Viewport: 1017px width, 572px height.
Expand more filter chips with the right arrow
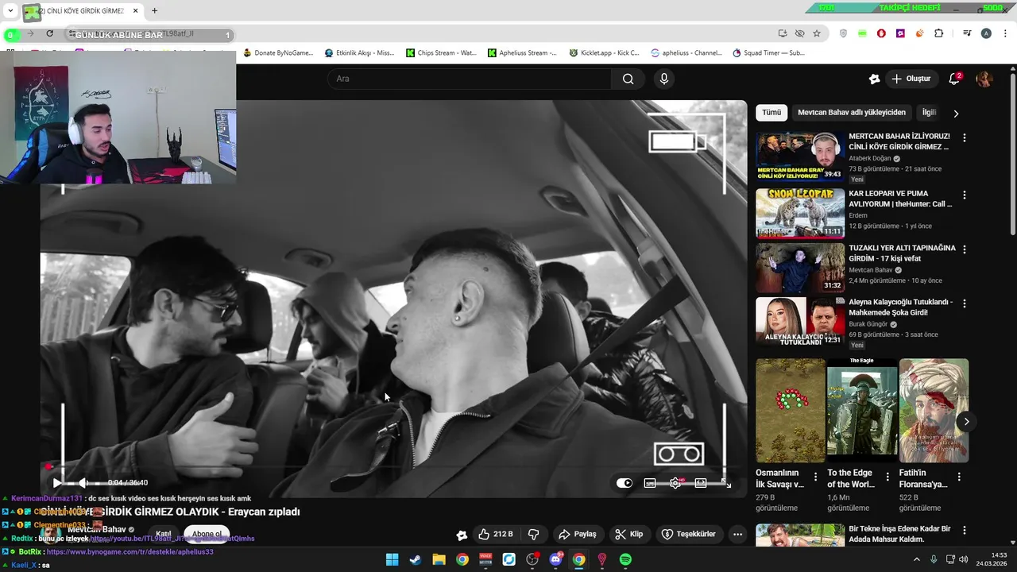point(956,114)
